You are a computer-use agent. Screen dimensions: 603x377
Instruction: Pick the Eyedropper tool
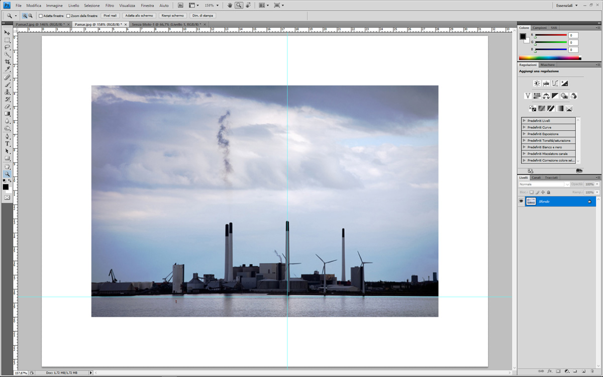[x=7, y=69]
